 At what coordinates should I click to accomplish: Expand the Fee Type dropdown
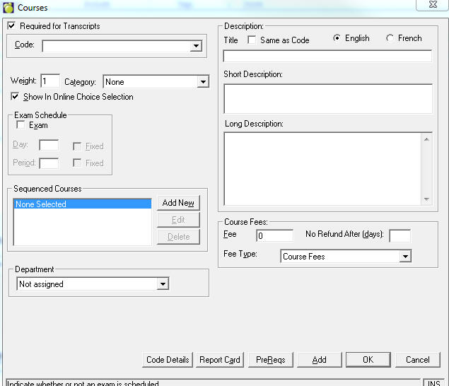click(405, 257)
